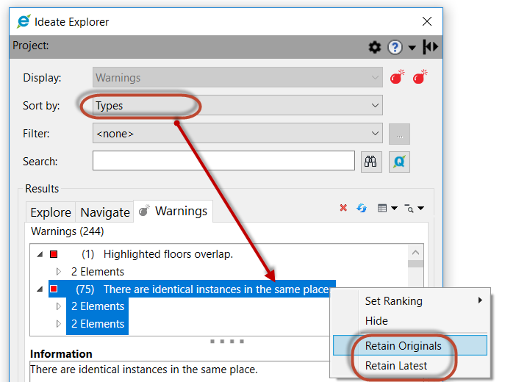Screen dimensions: 516x382
Task: Open the zoom magnifier dropdown arrow
Action: click(421, 208)
